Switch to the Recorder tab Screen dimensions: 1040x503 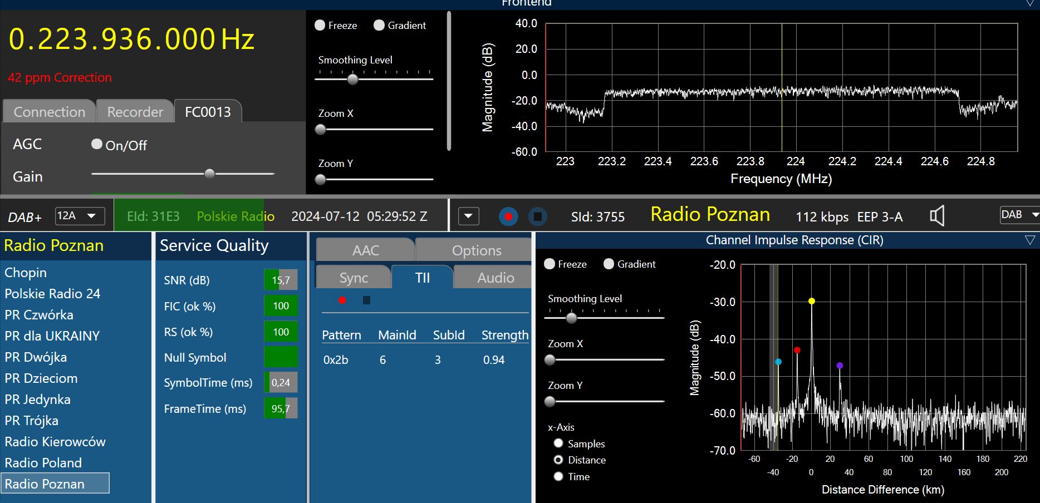135,112
